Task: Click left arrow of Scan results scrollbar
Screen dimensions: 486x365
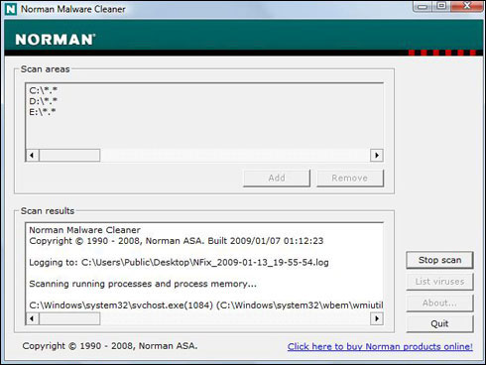Action: click(x=32, y=318)
